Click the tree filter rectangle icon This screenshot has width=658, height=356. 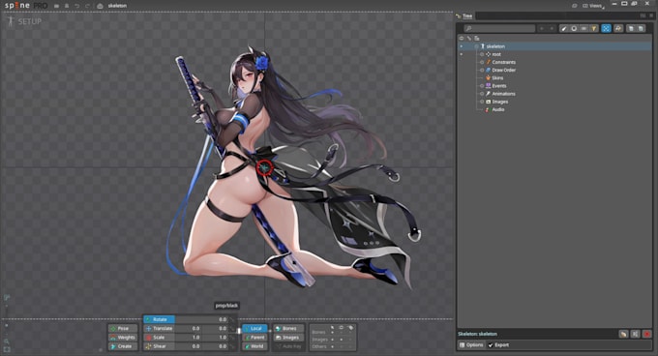[x=583, y=28]
